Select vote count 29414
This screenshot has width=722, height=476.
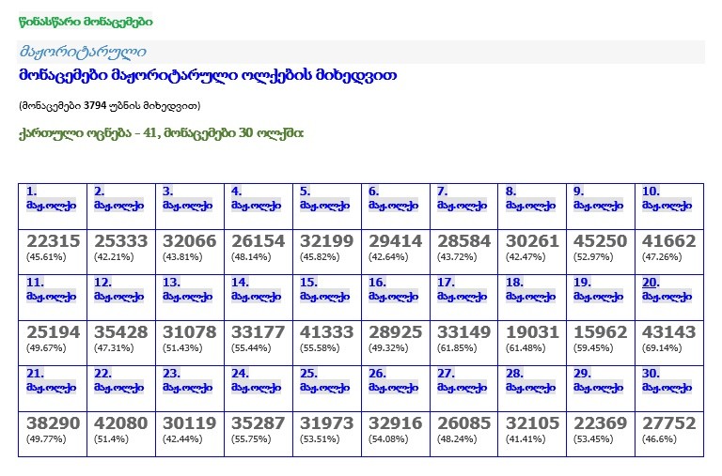(x=395, y=241)
